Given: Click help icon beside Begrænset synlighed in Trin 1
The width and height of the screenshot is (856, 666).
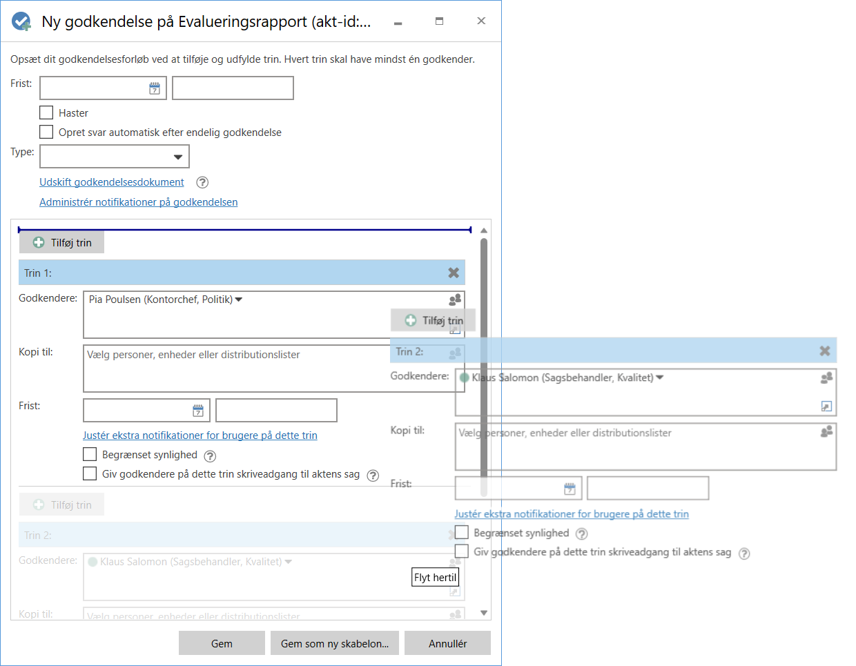Looking at the screenshot, I should pos(211,456).
